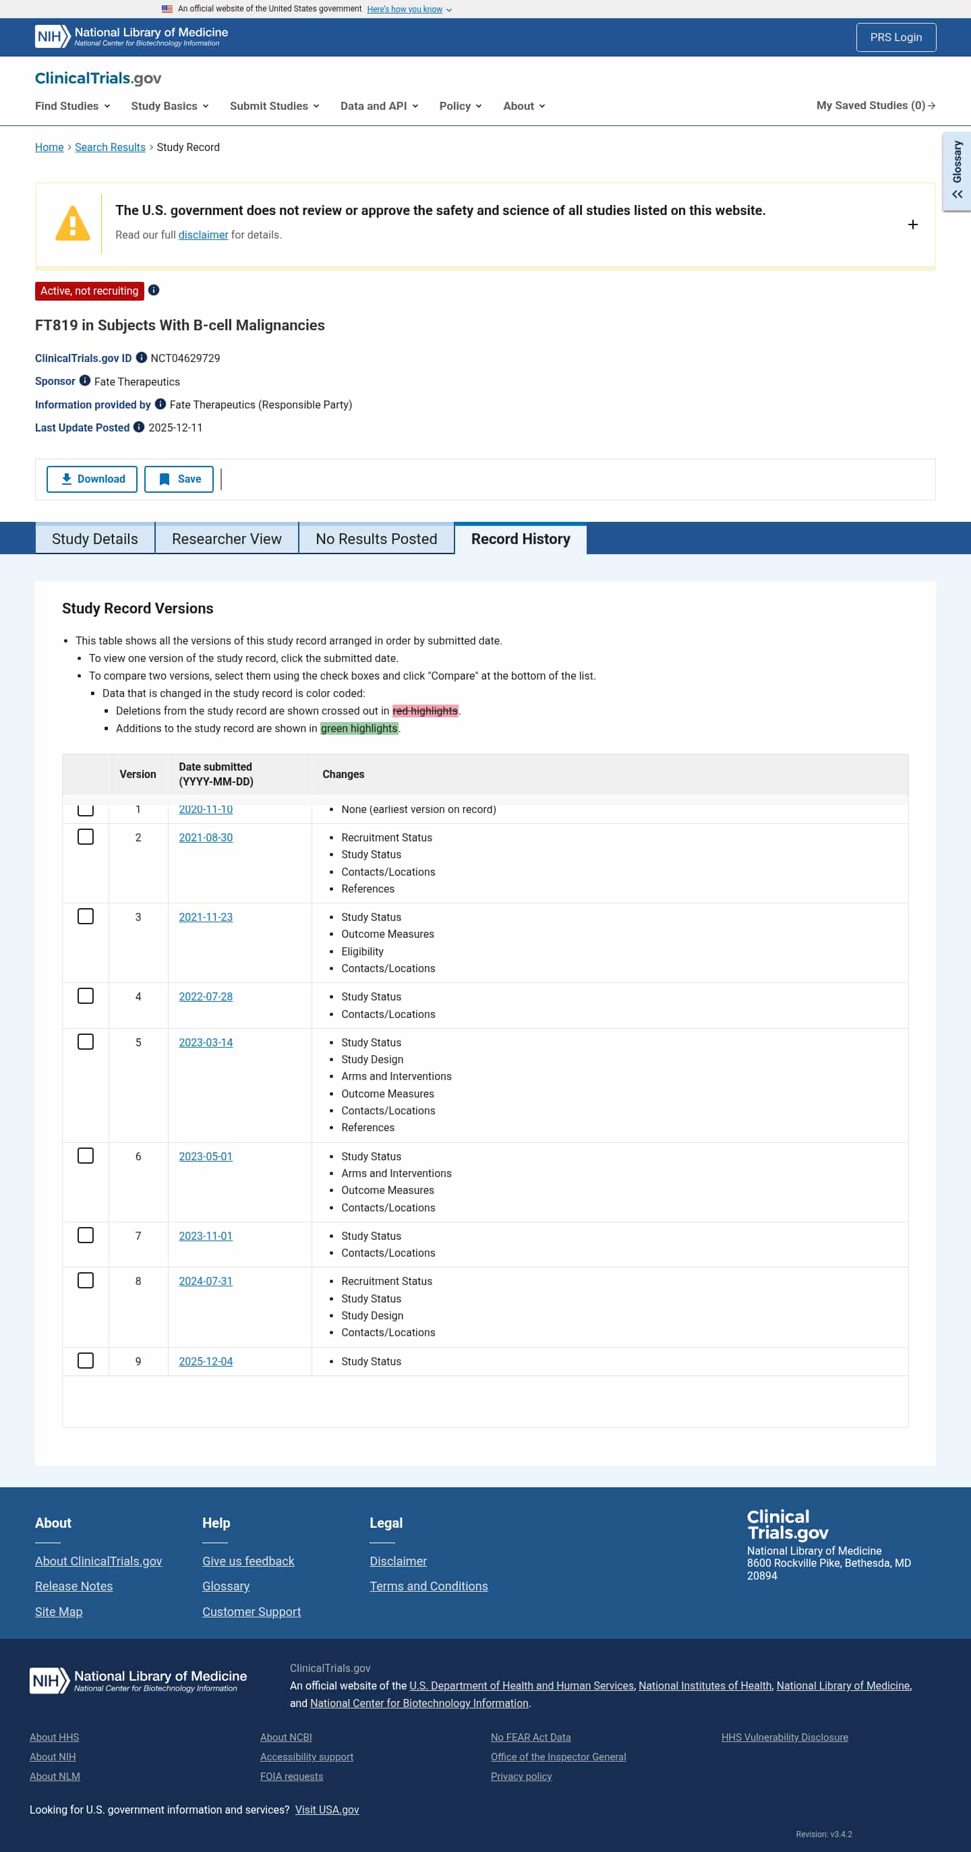Screen dimensions: 971x1852
Task: Click the info icon next to Active, not recruiting
Action: [154, 291]
